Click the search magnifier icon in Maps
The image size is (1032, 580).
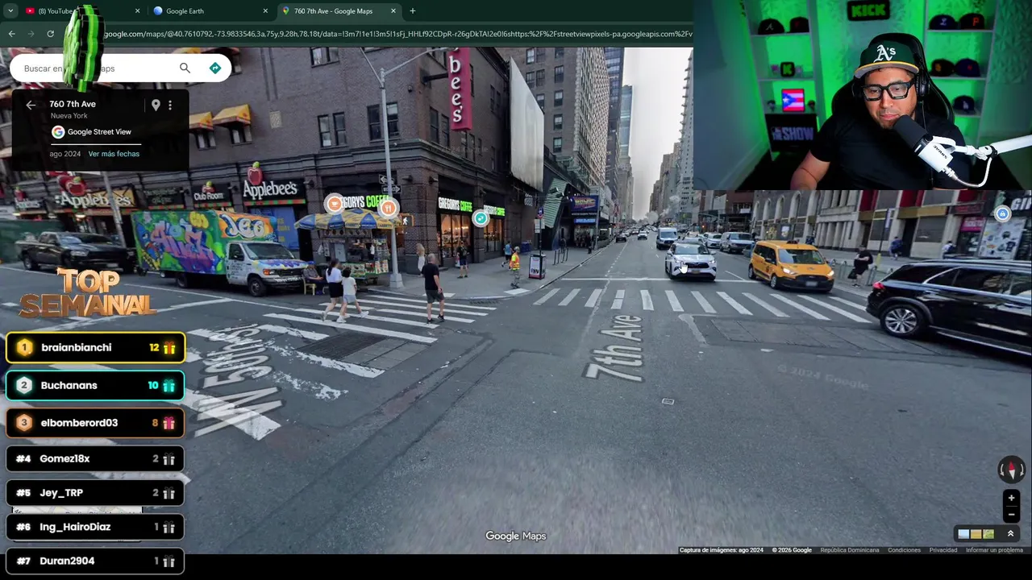pos(185,68)
